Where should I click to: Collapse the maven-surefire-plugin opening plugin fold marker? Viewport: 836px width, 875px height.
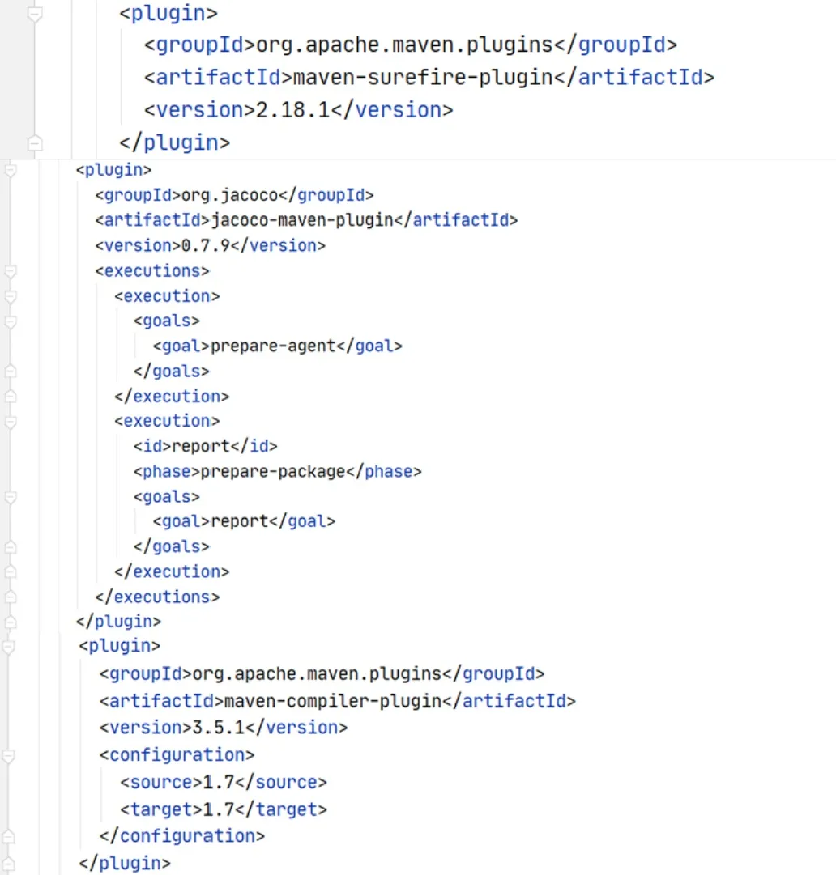(35, 14)
